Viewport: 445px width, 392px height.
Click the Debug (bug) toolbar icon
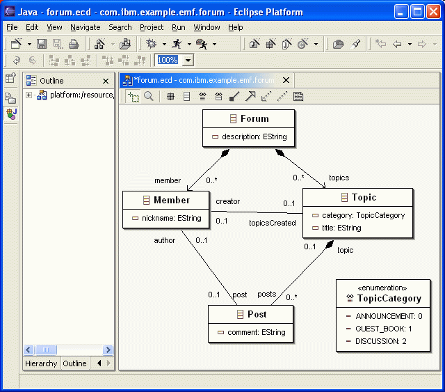click(152, 44)
